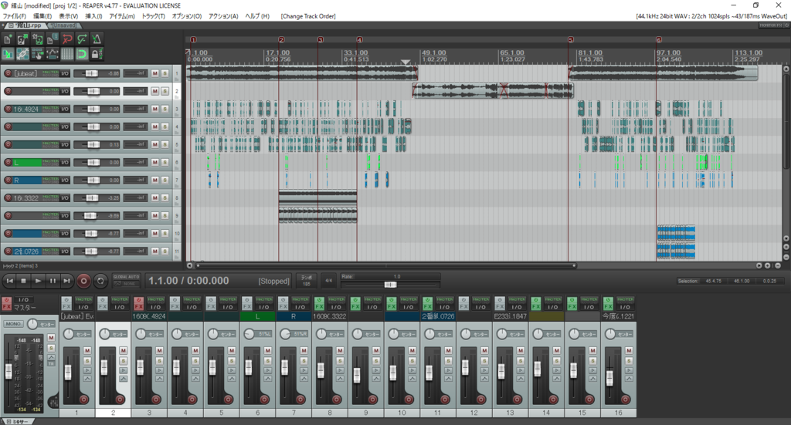Toggle item grouping toolbar icon
Image resolution: width=791 pixels, height=425 pixels.
(22, 54)
